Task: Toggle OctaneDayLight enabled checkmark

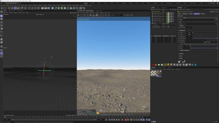Action: pyautogui.click(x=165, y=27)
